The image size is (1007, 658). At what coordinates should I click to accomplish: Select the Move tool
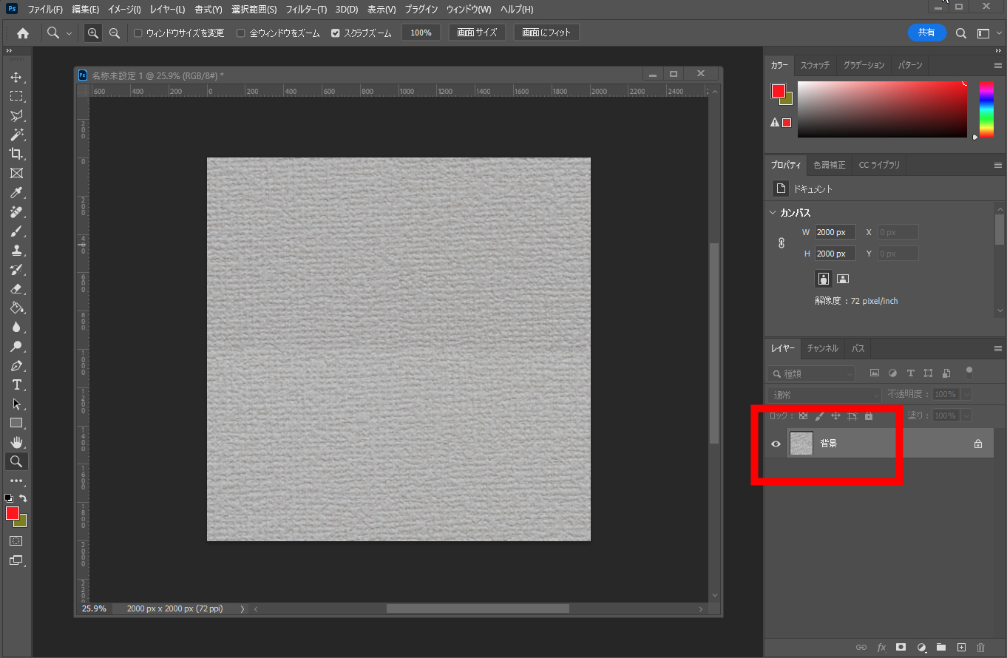[x=16, y=78]
